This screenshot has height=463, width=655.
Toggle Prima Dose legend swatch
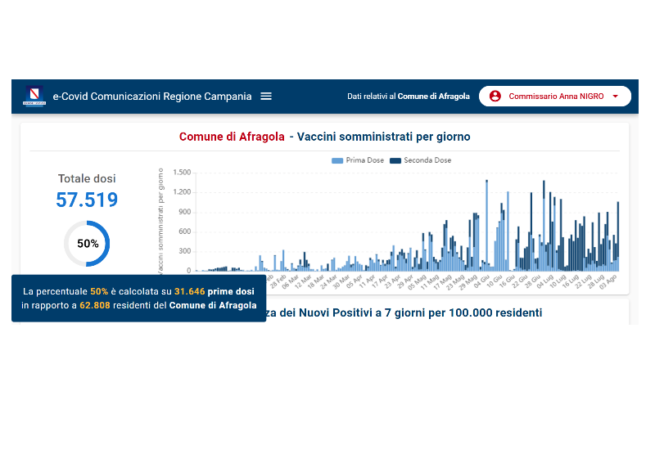point(337,160)
